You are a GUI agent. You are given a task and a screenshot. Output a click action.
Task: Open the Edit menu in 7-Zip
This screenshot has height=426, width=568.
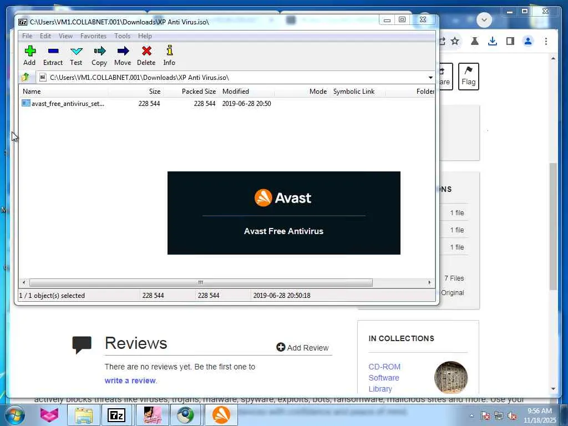[45, 36]
